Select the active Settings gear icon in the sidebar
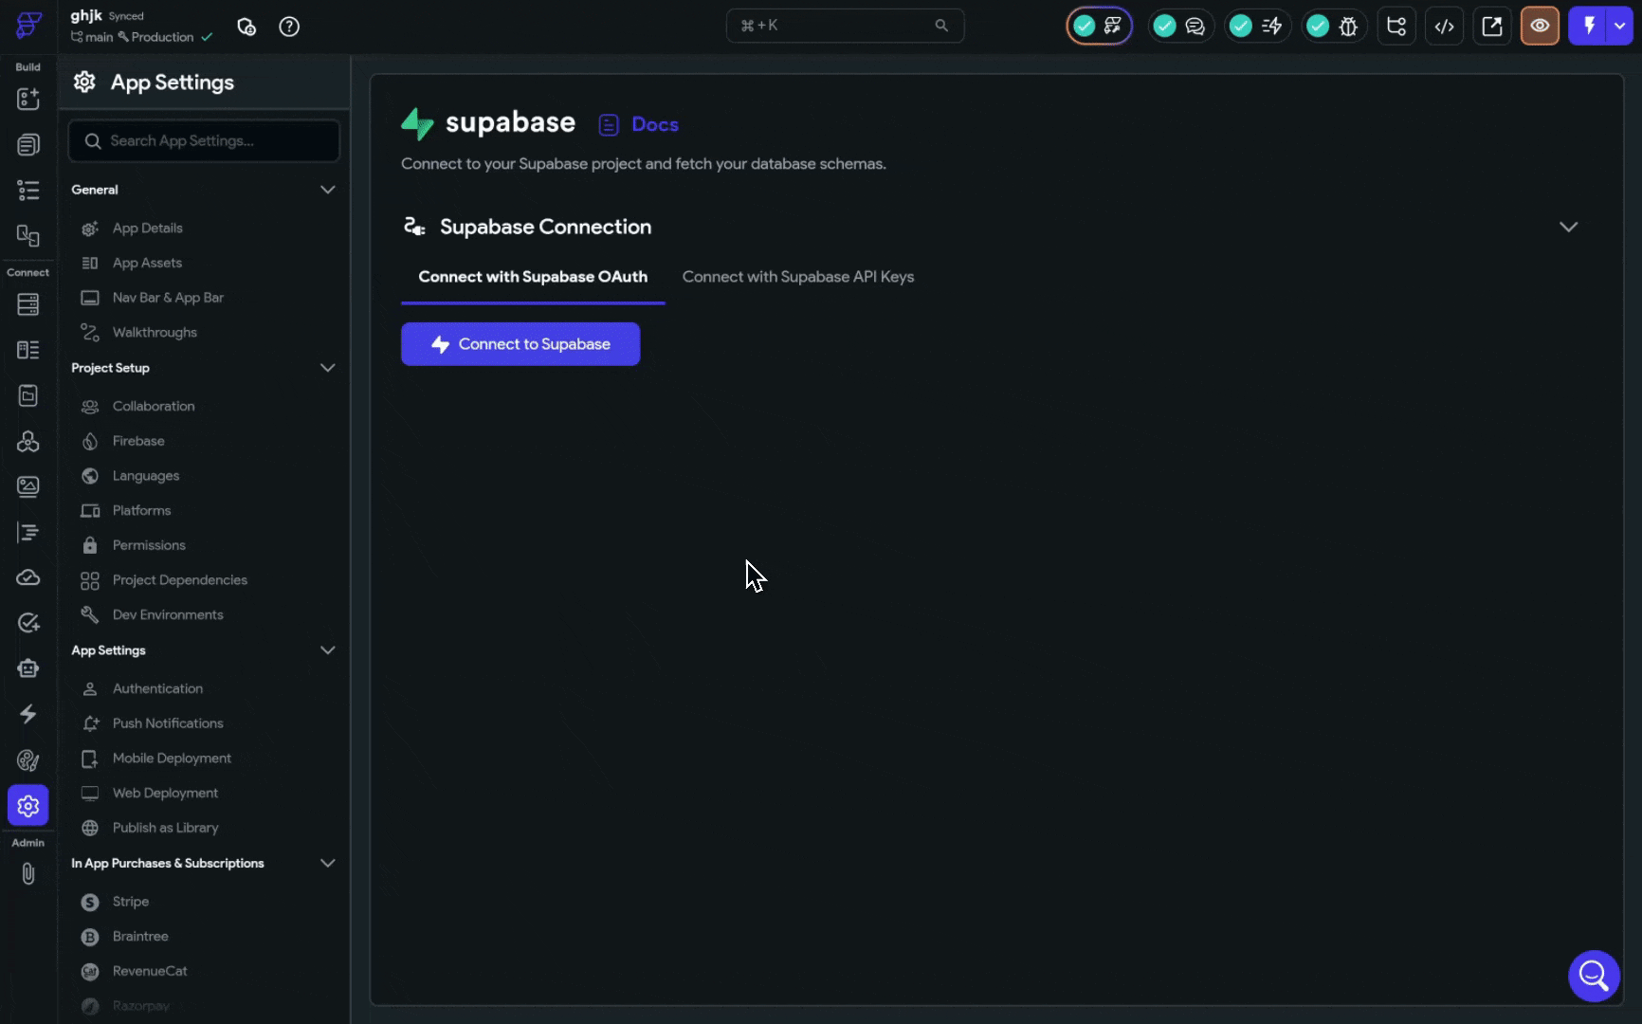 28,805
